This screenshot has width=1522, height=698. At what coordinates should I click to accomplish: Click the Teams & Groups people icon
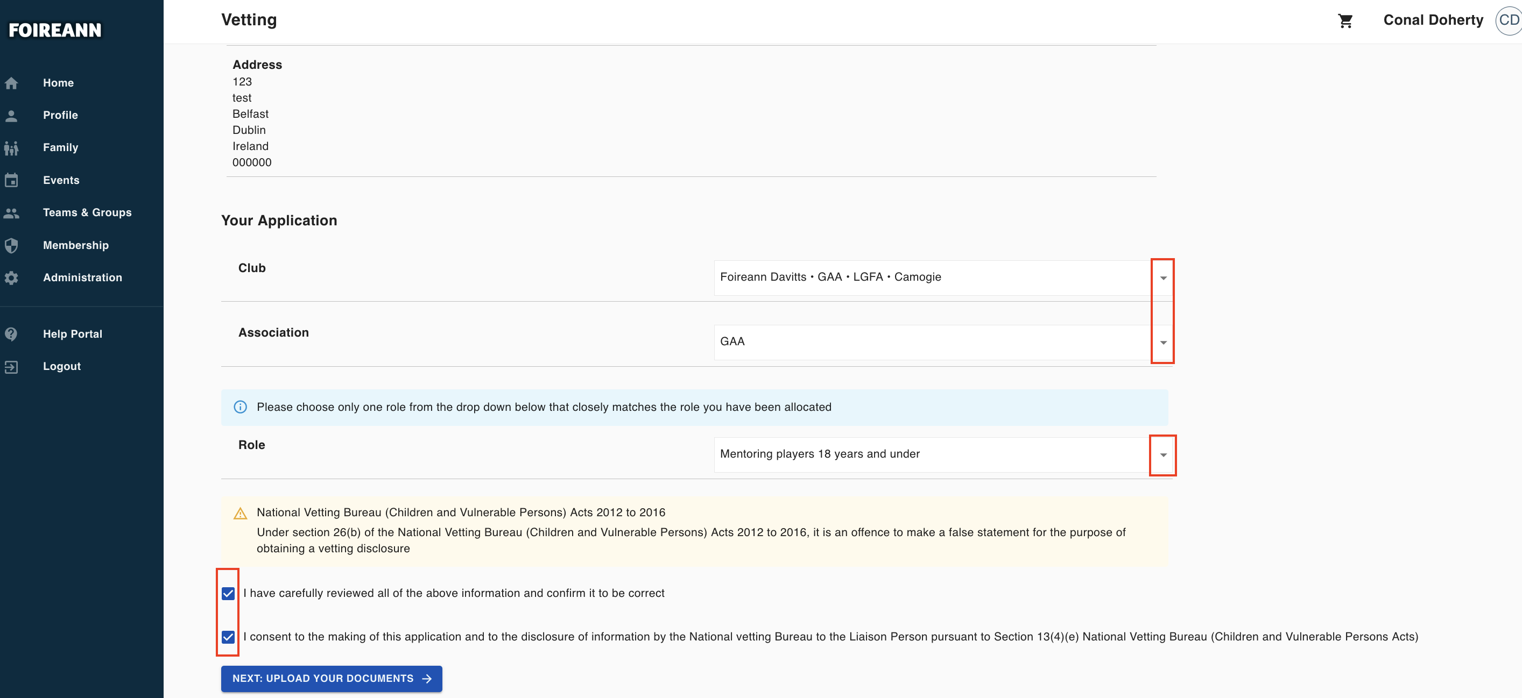click(x=12, y=212)
